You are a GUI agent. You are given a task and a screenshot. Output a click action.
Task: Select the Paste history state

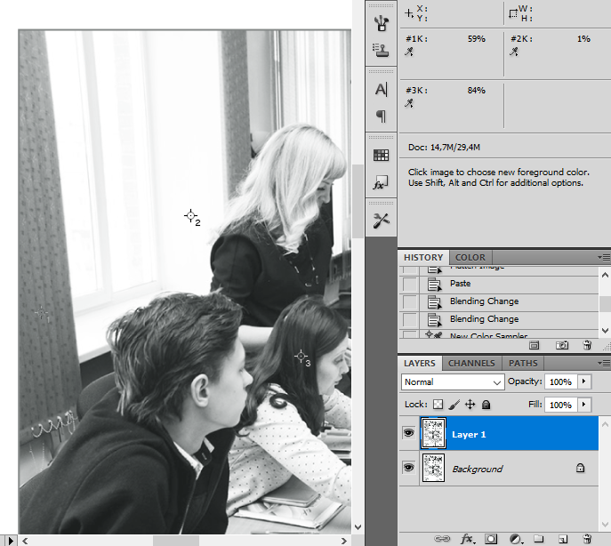coord(499,284)
